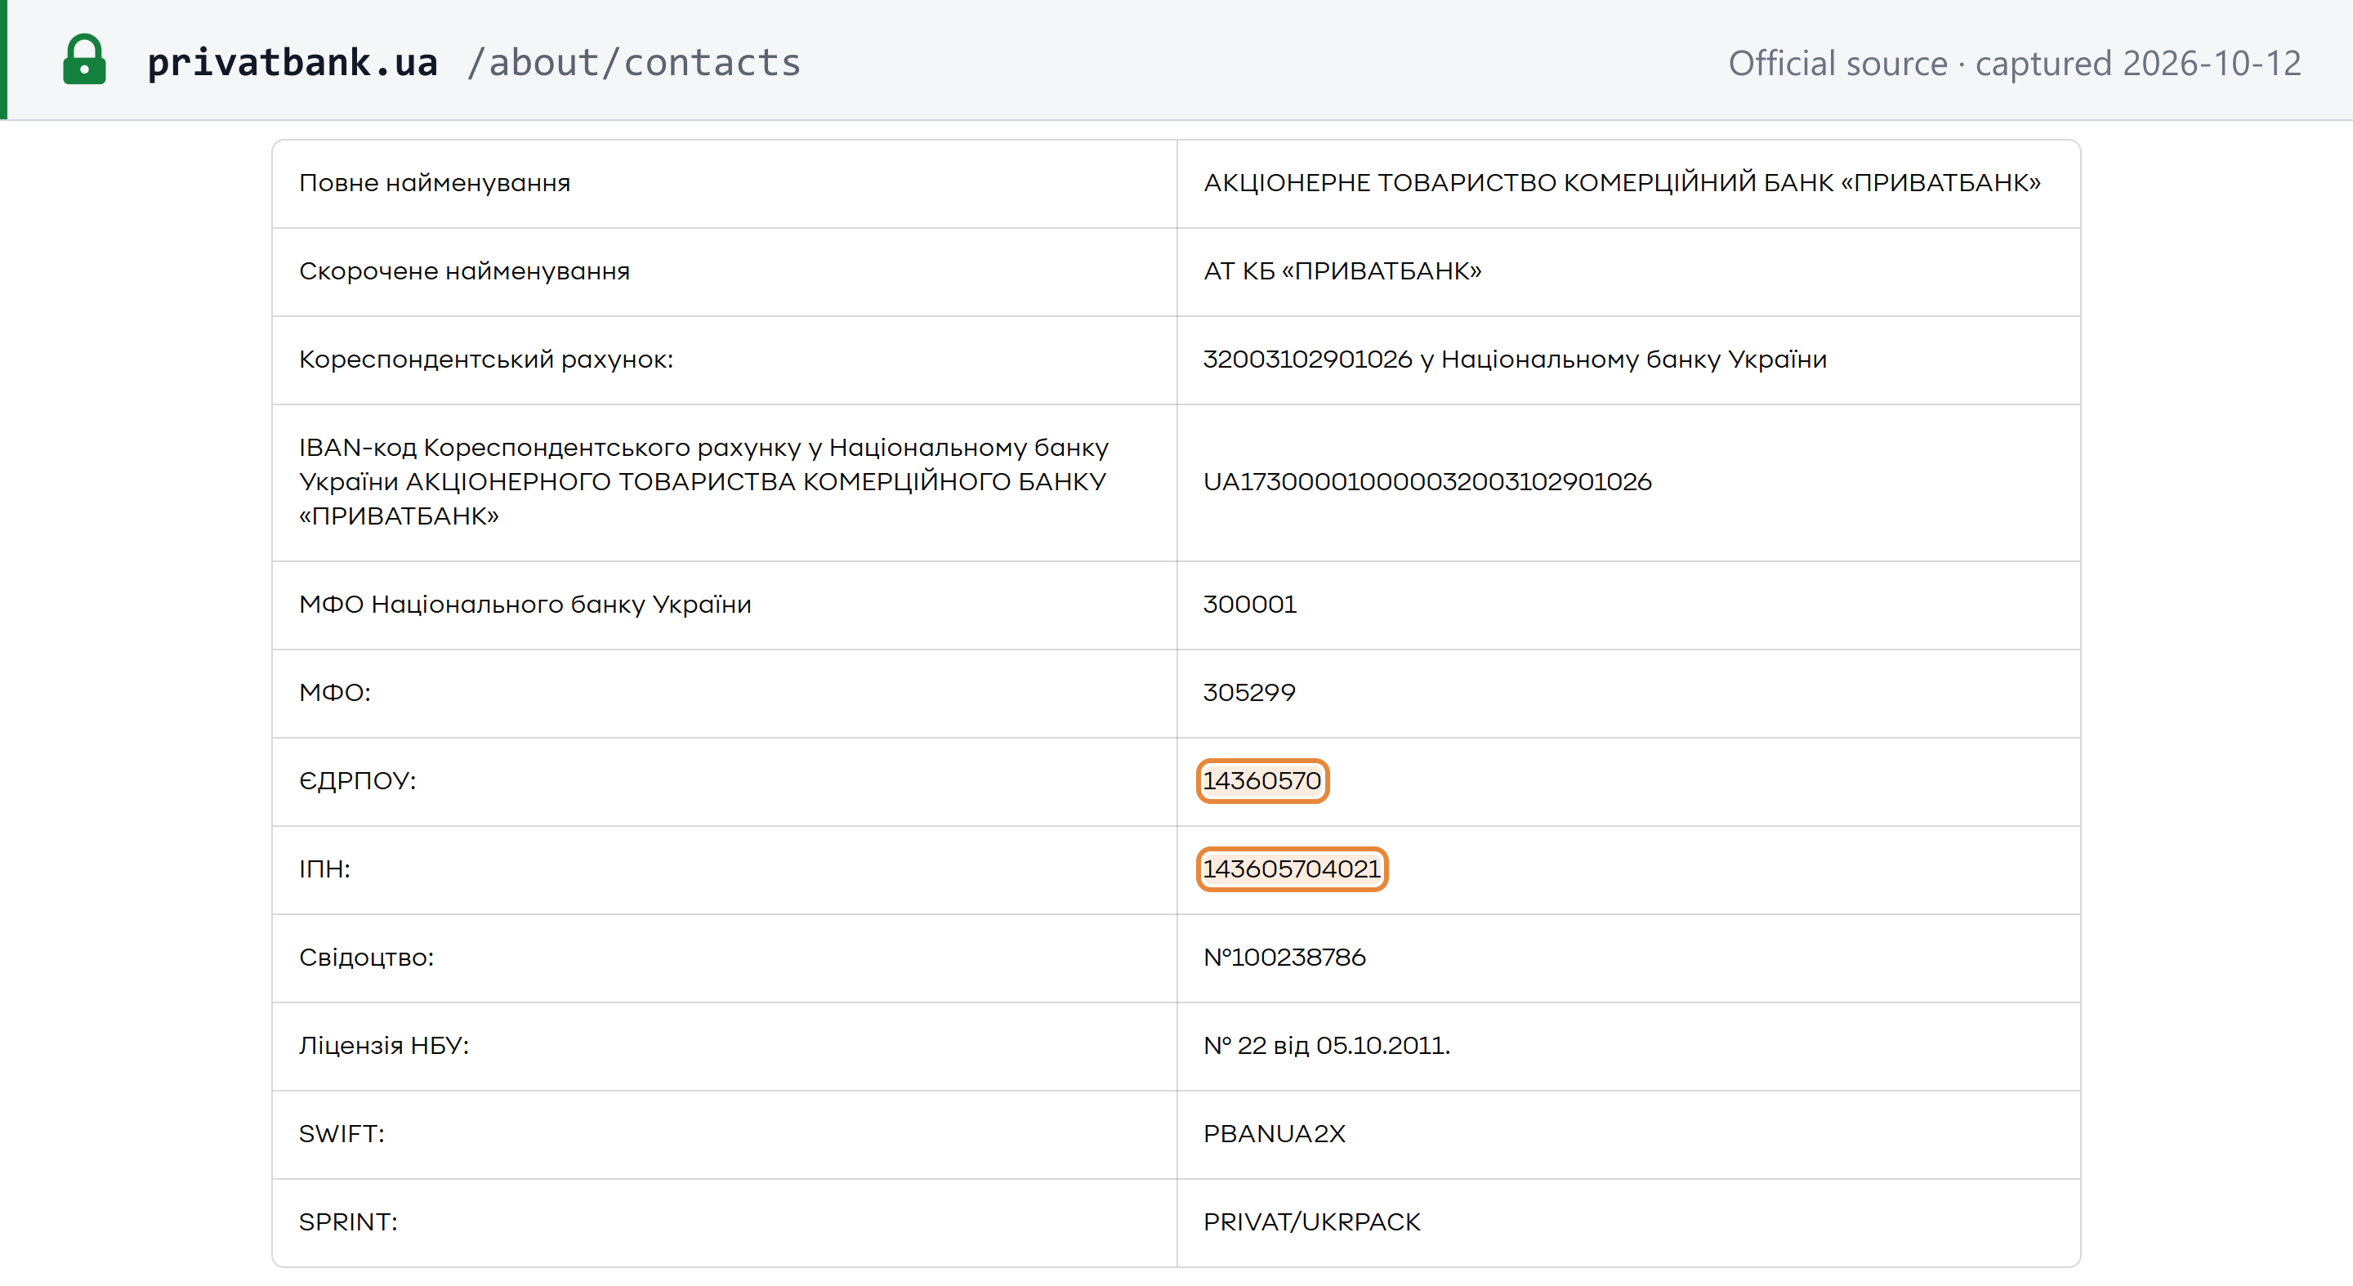The height and width of the screenshot is (1286, 2353).
Task: Click the 'Свідоцтво:' label
Action: click(366, 958)
